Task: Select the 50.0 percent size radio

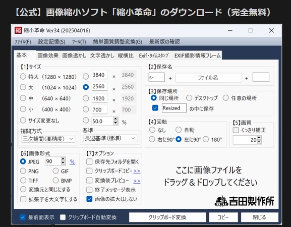Action: click(86, 121)
